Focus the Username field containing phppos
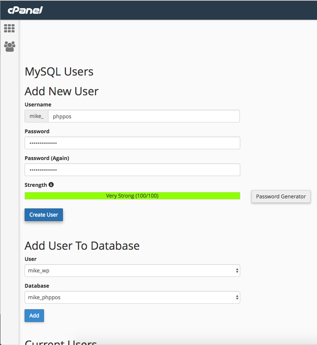Viewport: 317px width, 345px height. point(144,116)
